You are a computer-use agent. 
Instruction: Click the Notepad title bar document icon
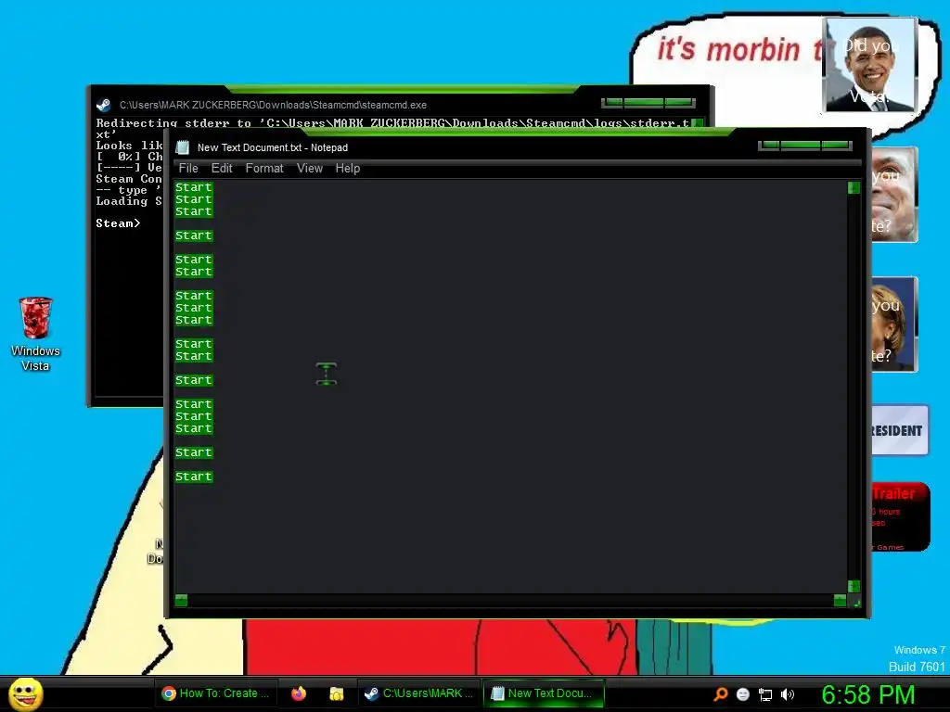[x=183, y=147]
